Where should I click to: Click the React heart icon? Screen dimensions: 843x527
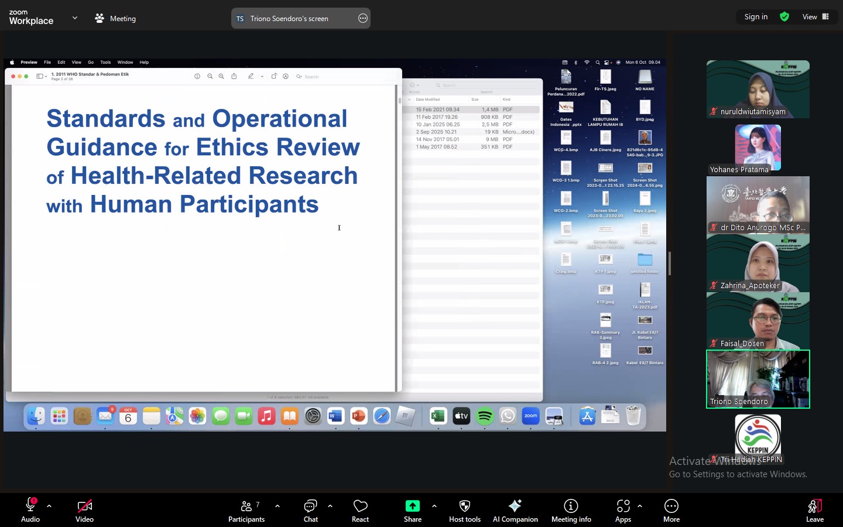point(360,506)
